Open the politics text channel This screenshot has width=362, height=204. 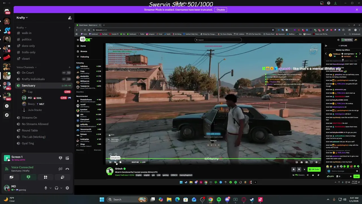(x=44, y=39)
